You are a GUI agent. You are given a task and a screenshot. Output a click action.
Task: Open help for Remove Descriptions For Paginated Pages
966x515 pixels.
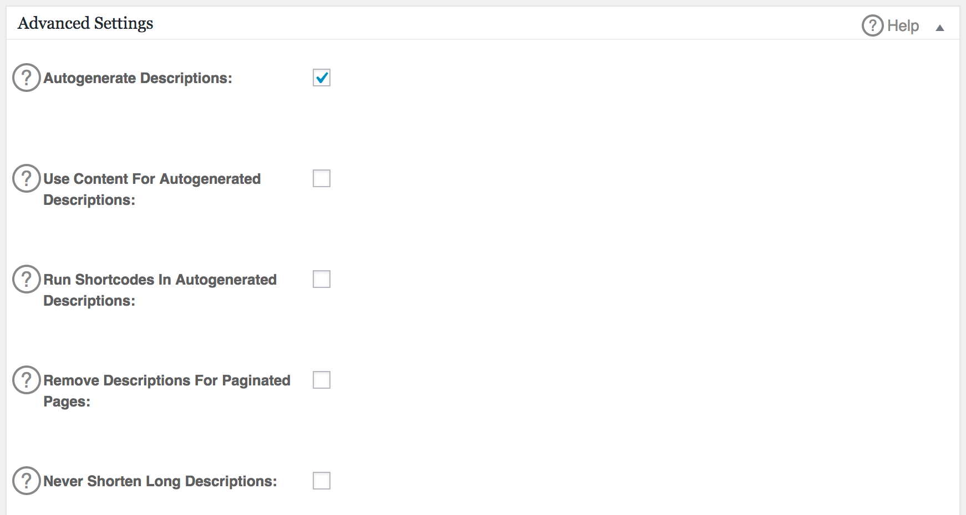click(27, 380)
